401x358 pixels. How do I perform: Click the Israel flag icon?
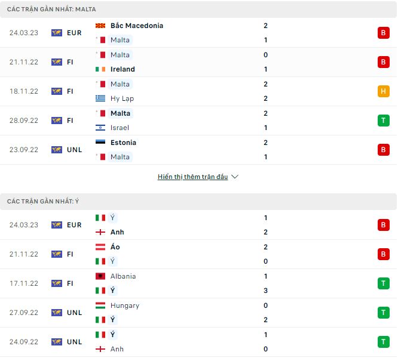tap(100, 128)
